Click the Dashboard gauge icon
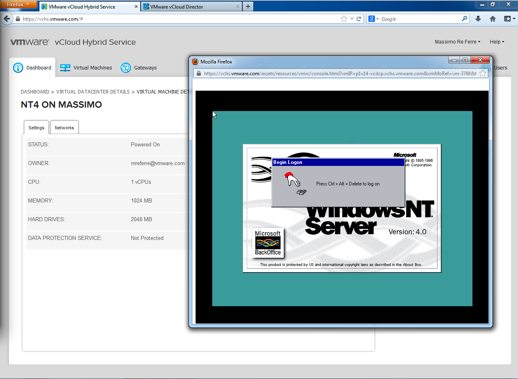Viewport: 518px width, 379px height. (x=18, y=68)
